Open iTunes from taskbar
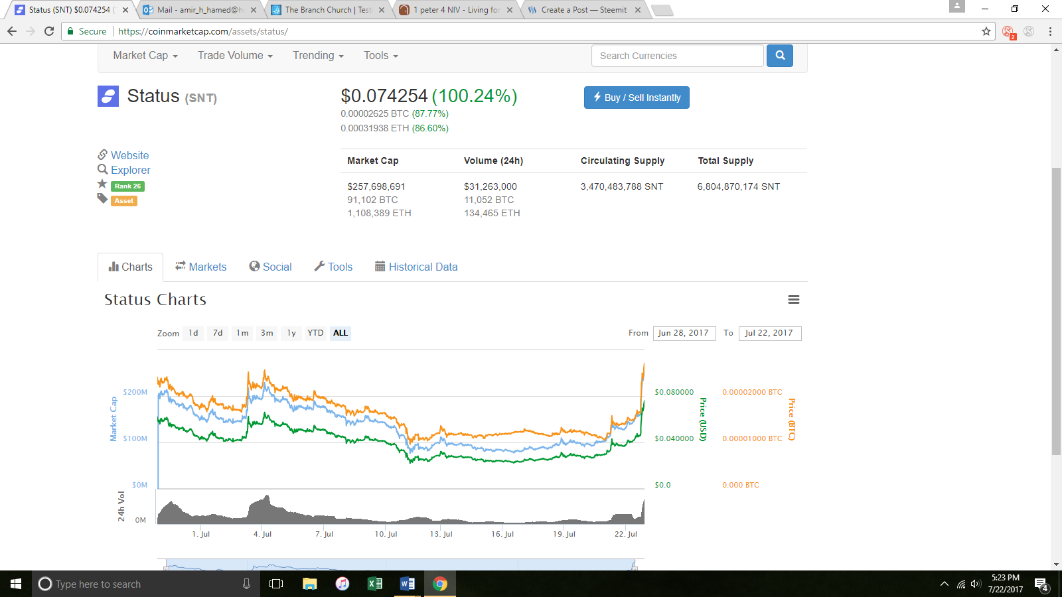The height and width of the screenshot is (597, 1062). [342, 584]
